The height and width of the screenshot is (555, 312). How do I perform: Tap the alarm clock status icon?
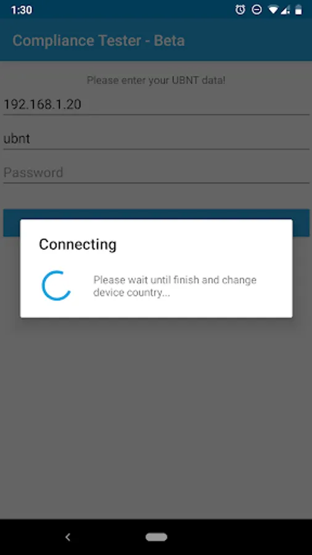pos(240,10)
